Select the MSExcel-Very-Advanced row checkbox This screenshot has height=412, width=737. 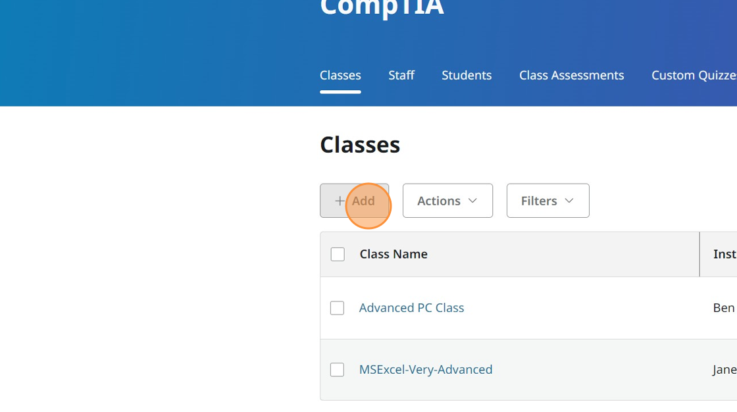point(337,370)
